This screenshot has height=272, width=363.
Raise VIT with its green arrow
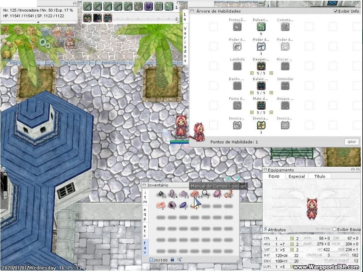click(292, 250)
